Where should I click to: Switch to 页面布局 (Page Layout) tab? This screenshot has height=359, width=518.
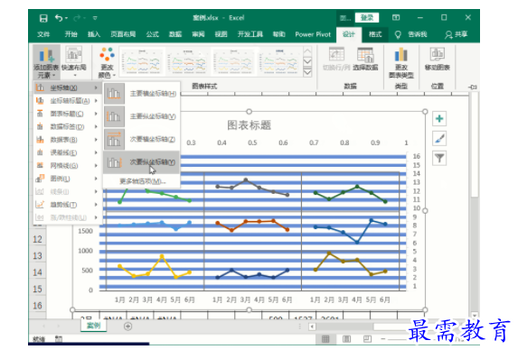tap(123, 34)
